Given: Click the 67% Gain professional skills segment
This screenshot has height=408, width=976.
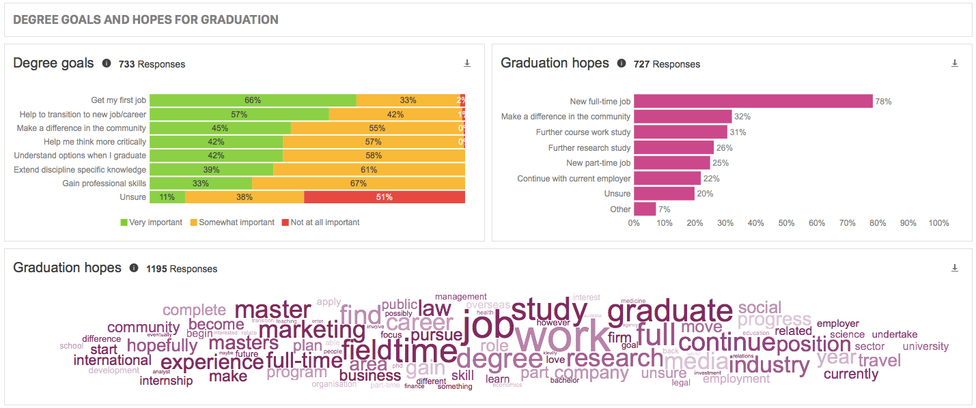Looking at the screenshot, I should click(358, 184).
